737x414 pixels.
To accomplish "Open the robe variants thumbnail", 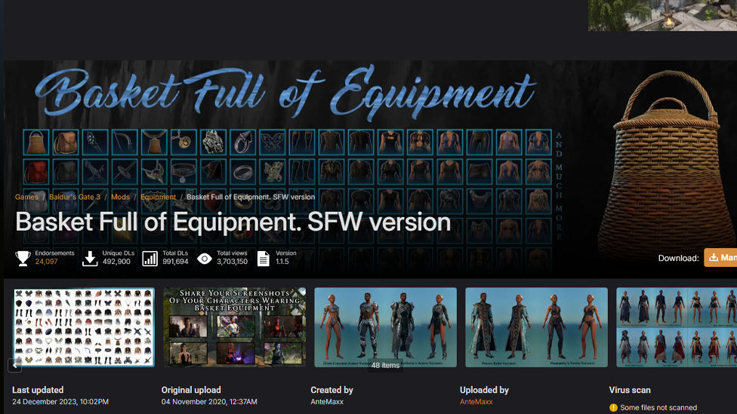I will click(x=536, y=327).
